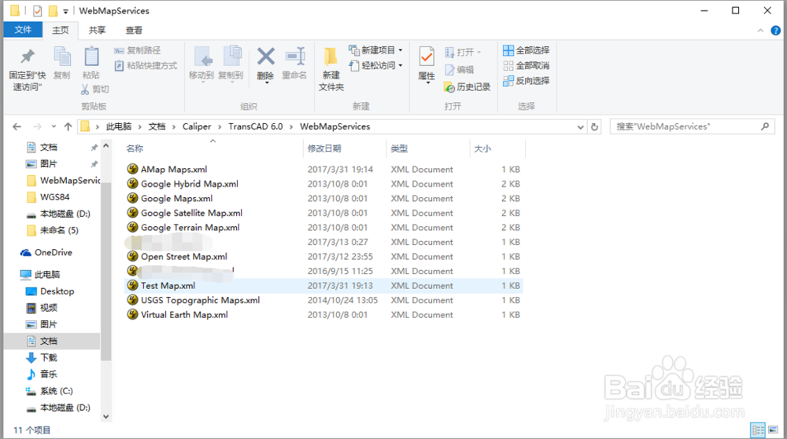
Task: Create a new folder with 新建文件夹 icon
Action: pos(331,57)
